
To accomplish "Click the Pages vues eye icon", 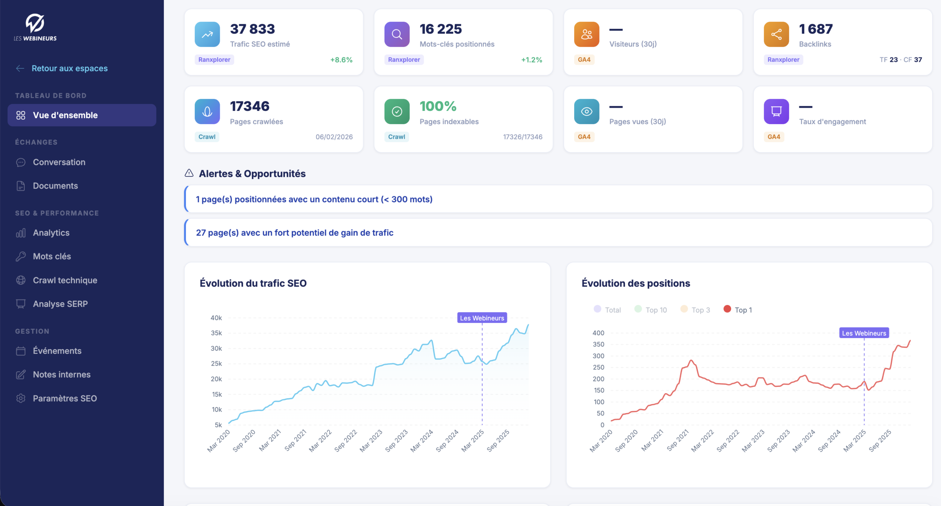I will coord(587,111).
